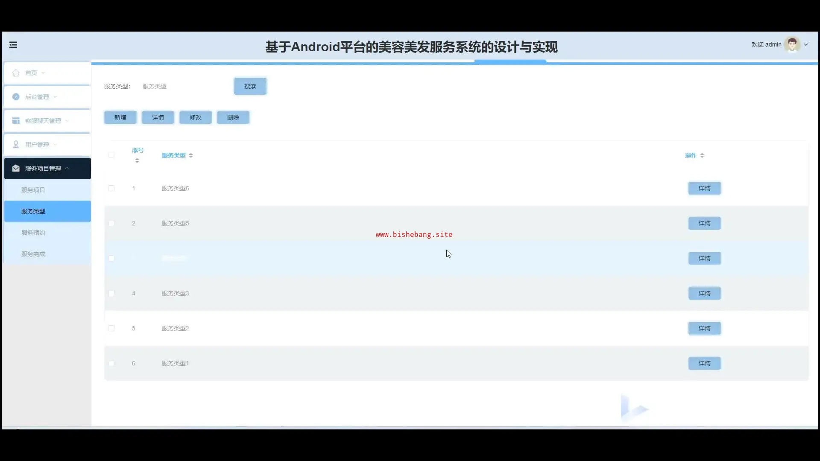820x461 pixels.
Task: Sort by the 序号 column arrows
Action: click(137, 161)
